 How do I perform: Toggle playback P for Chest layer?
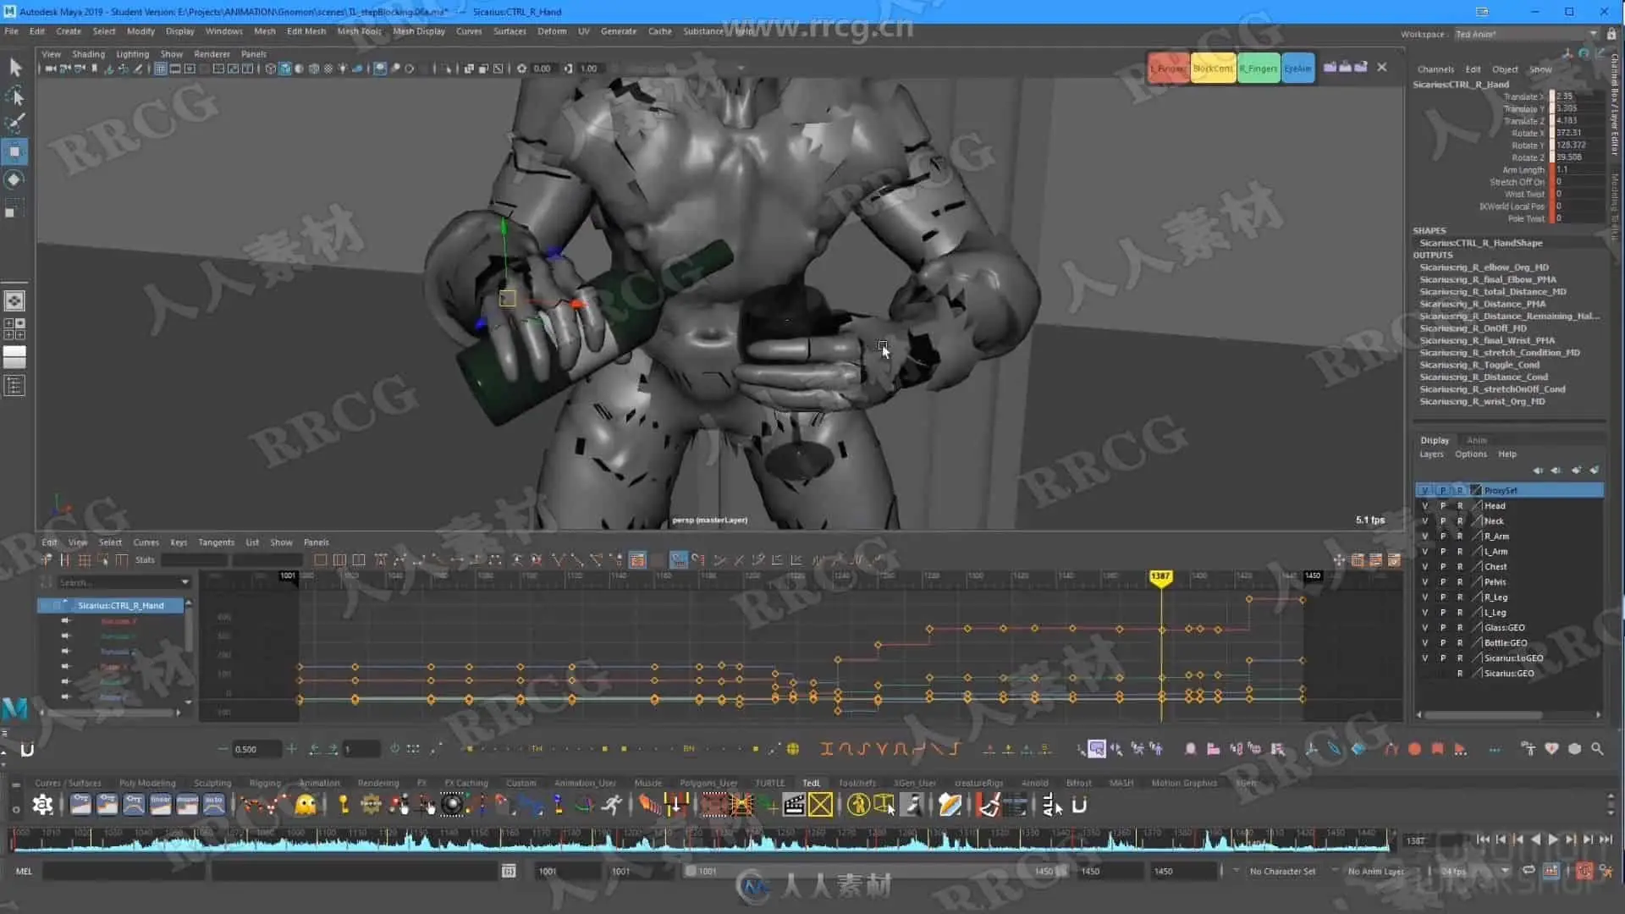[x=1442, y=567]
